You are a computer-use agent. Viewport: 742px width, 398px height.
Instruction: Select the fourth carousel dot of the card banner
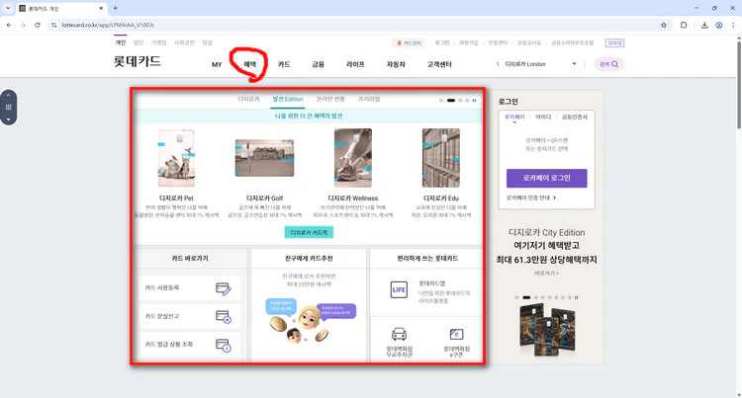(467, 100)
